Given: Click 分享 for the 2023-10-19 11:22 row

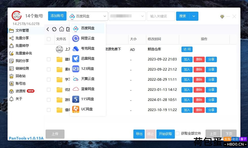Looking at the screenshot, I should (211, 110).
